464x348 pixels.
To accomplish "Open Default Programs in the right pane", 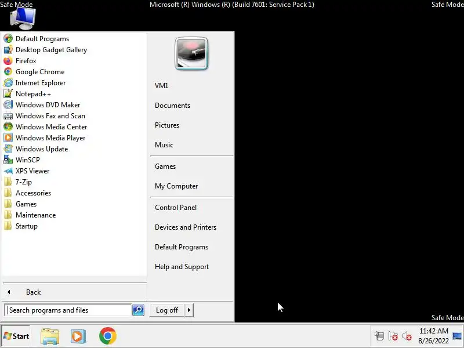I will pyautogui.click(x=182, y=247).
